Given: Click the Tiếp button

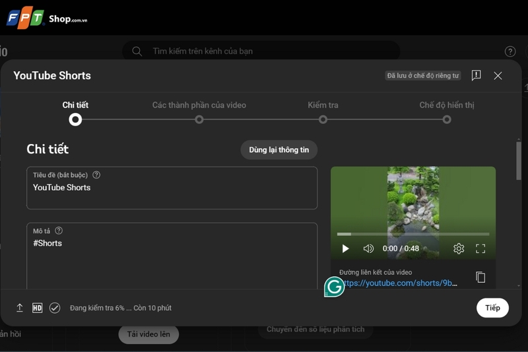Looking at the screenshot, I should (x=492, y=308).
